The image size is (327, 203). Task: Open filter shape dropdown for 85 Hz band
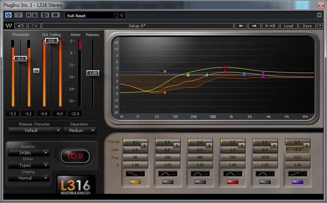pyautogui.click(x=135, y=174)
